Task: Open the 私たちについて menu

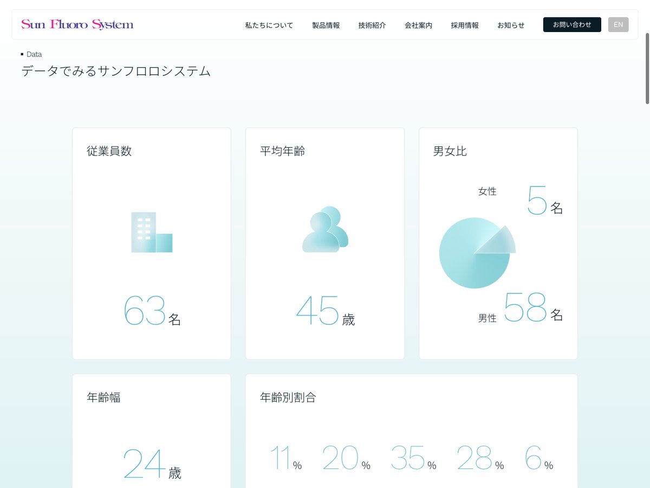Action: (269, 25)
